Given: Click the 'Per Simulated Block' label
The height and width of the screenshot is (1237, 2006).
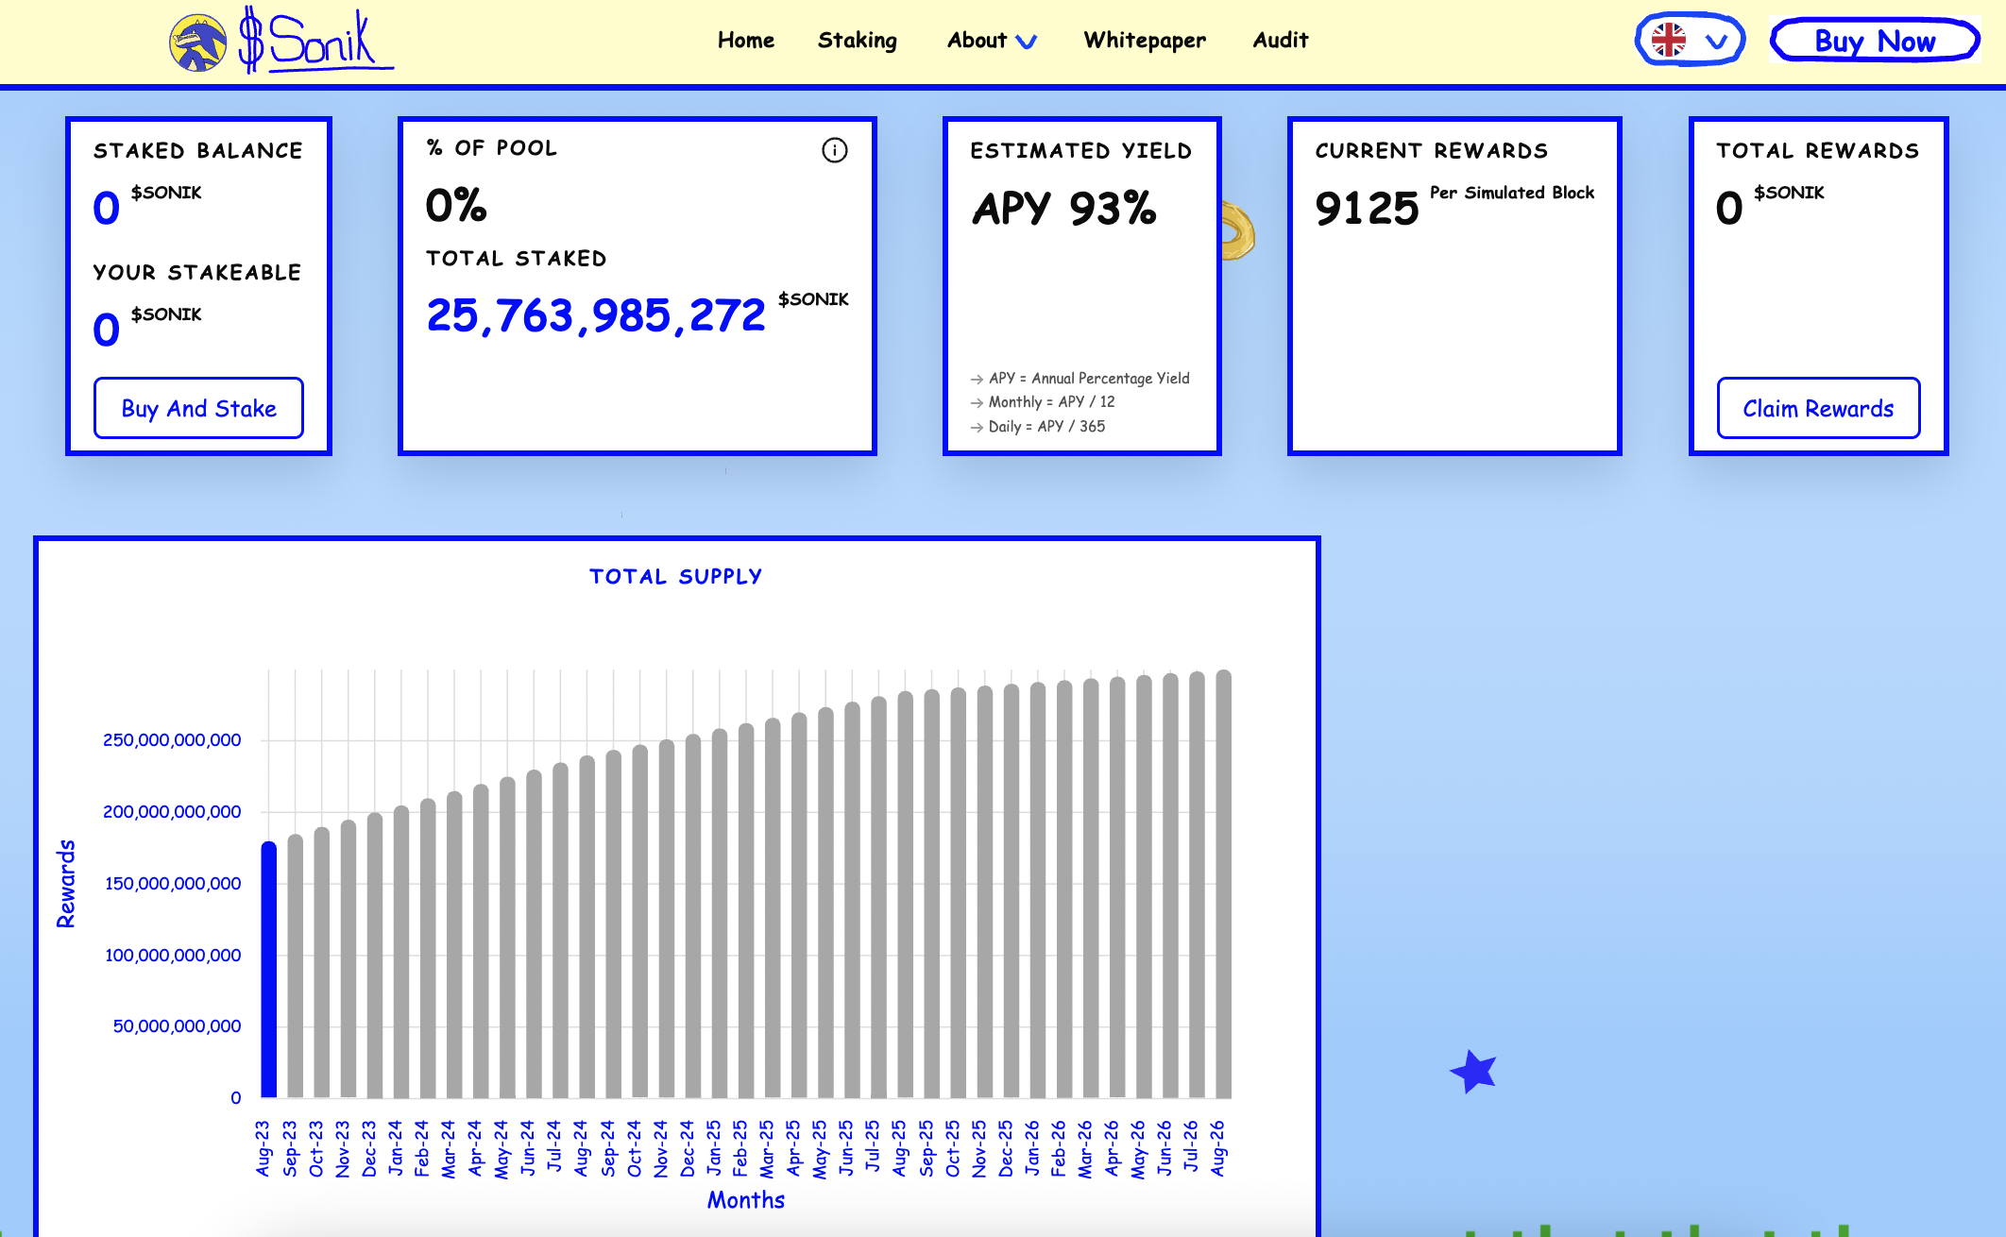Looking at the screenshot, I should pos(1512,193).
